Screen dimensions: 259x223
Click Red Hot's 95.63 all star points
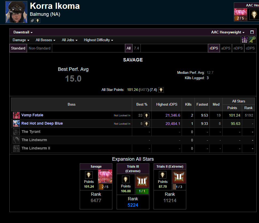click(235, 124)
